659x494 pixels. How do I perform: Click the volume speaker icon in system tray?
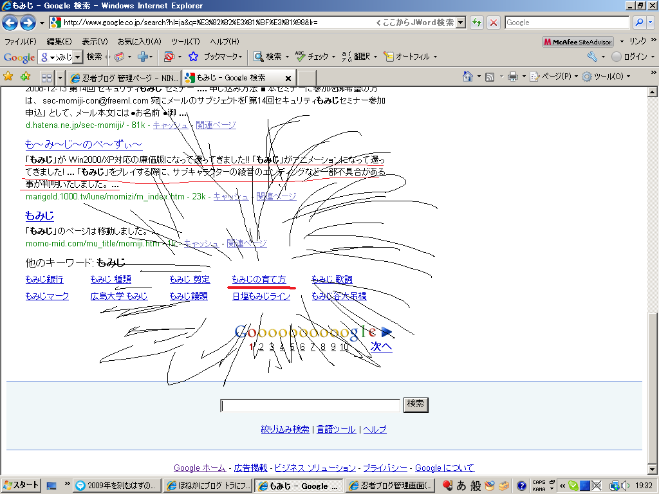(626, 486)
